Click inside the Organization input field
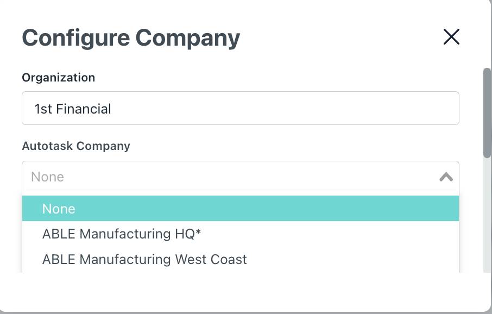492x314 pixels. point(240,109)
